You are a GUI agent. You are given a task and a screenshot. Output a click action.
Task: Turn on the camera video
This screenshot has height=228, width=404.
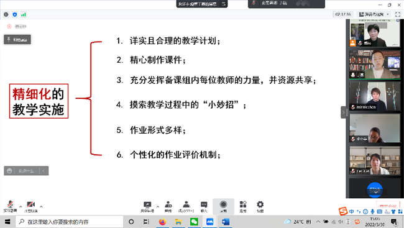click(31, 206)
